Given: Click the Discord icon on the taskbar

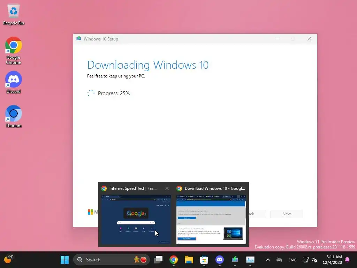Looking at the screenshot, I should (x=220, y=260).
